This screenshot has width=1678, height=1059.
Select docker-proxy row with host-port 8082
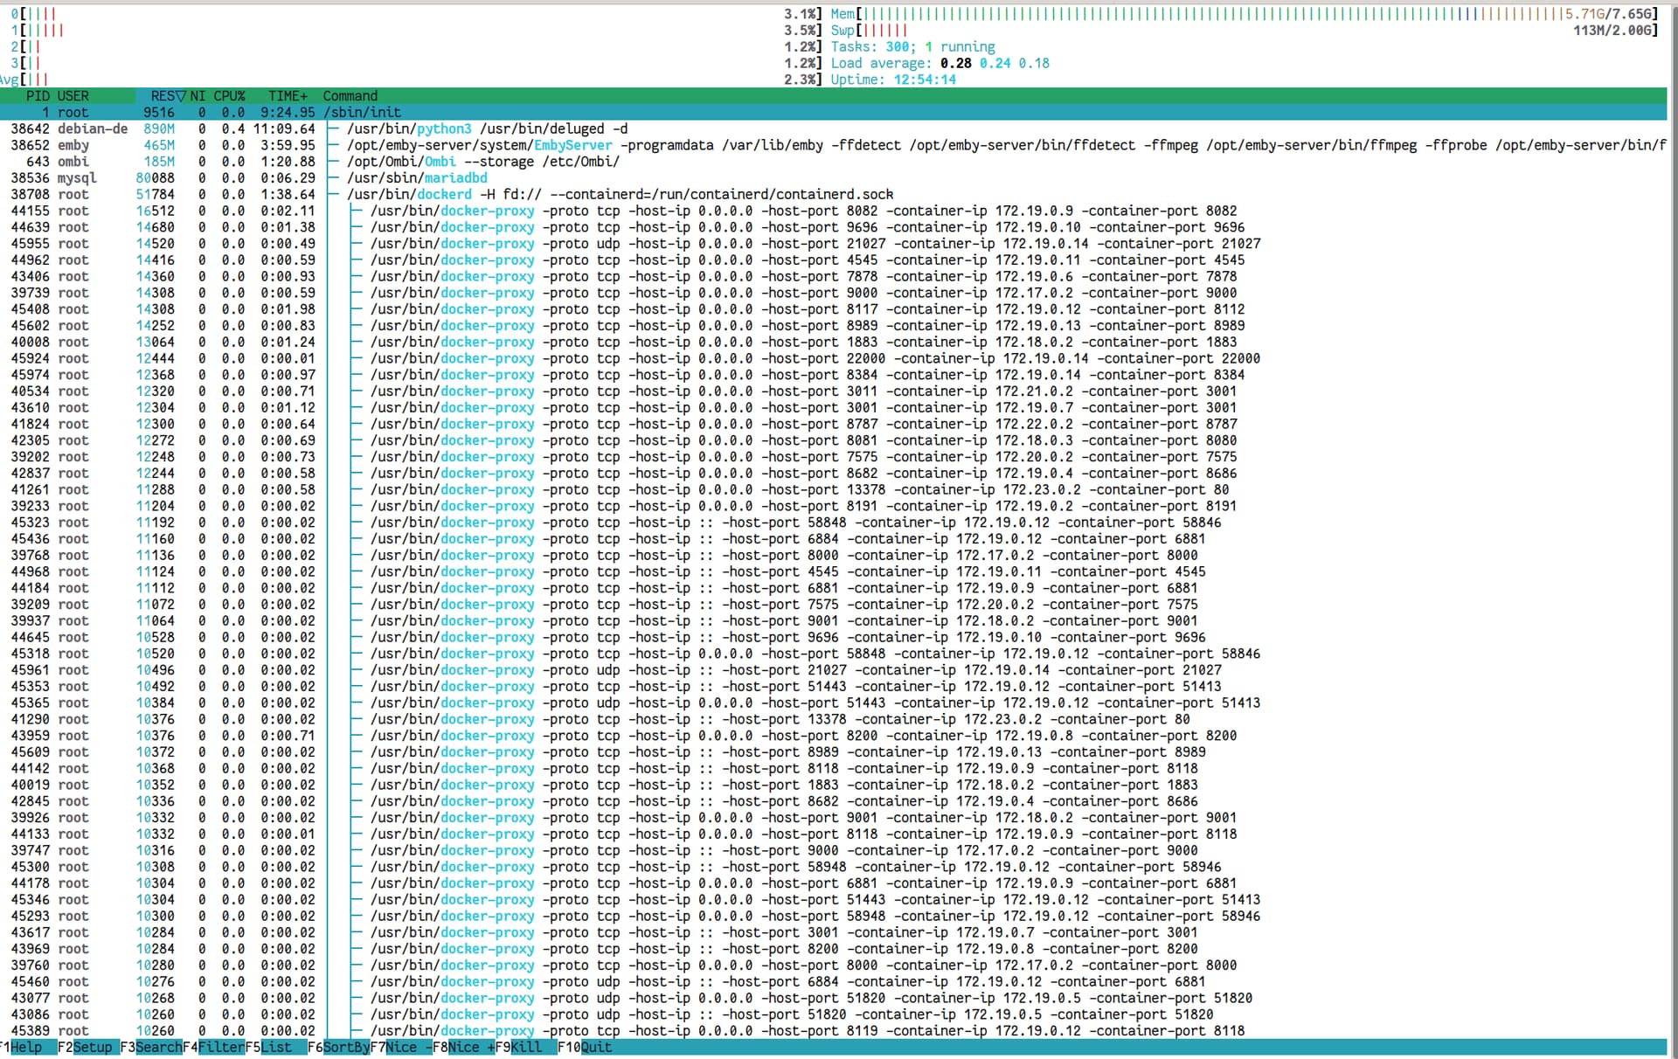[x=833, y=211]
